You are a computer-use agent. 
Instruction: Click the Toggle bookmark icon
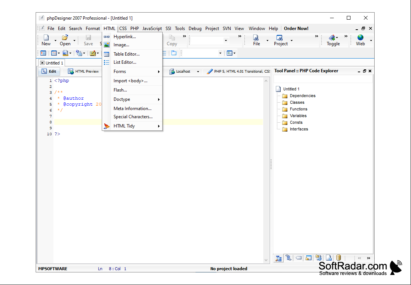(332, 37)
